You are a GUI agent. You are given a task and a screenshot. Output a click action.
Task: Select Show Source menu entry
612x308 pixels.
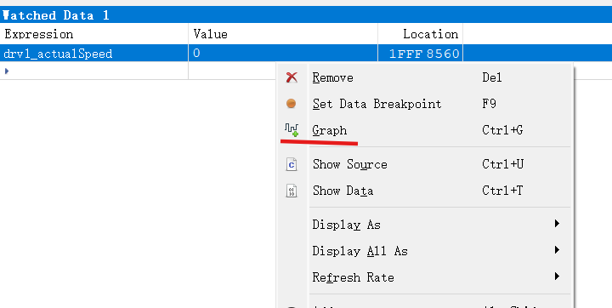[x=425, y=164]
